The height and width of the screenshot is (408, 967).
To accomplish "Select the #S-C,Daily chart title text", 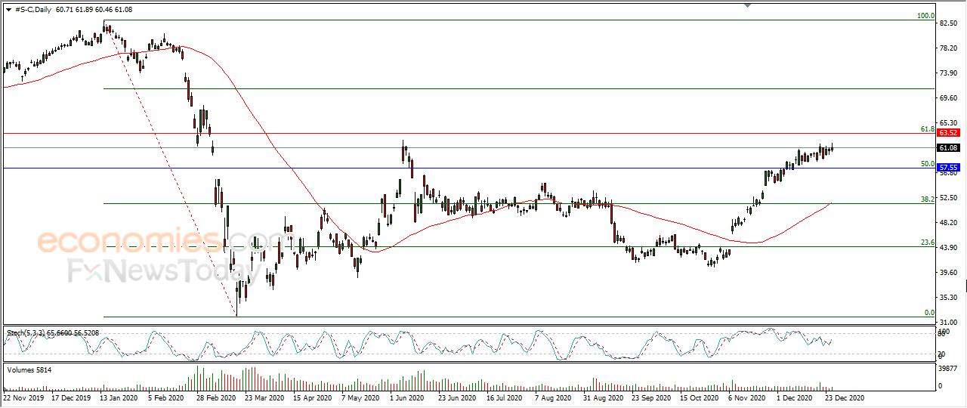I will click(36, 9).
